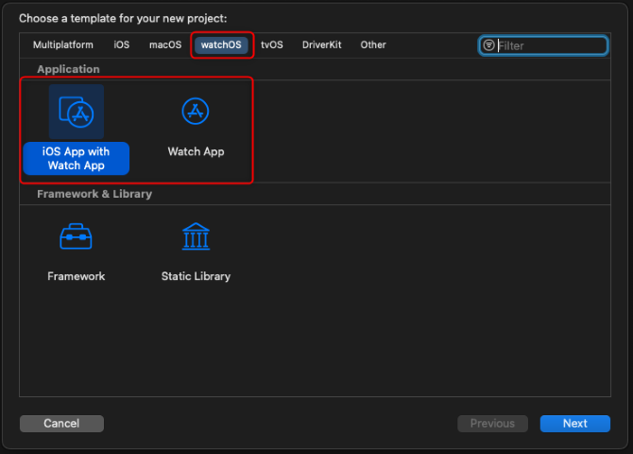This screenshot has width=633, height=454.
Task: Click the 'iOS App with Watch App' label
Action: coord(76,159)
